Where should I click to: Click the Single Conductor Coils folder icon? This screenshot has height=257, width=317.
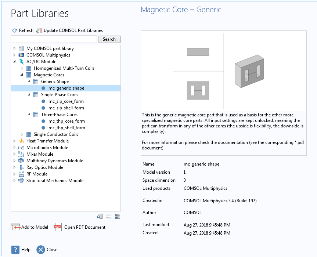pos(29,134)
